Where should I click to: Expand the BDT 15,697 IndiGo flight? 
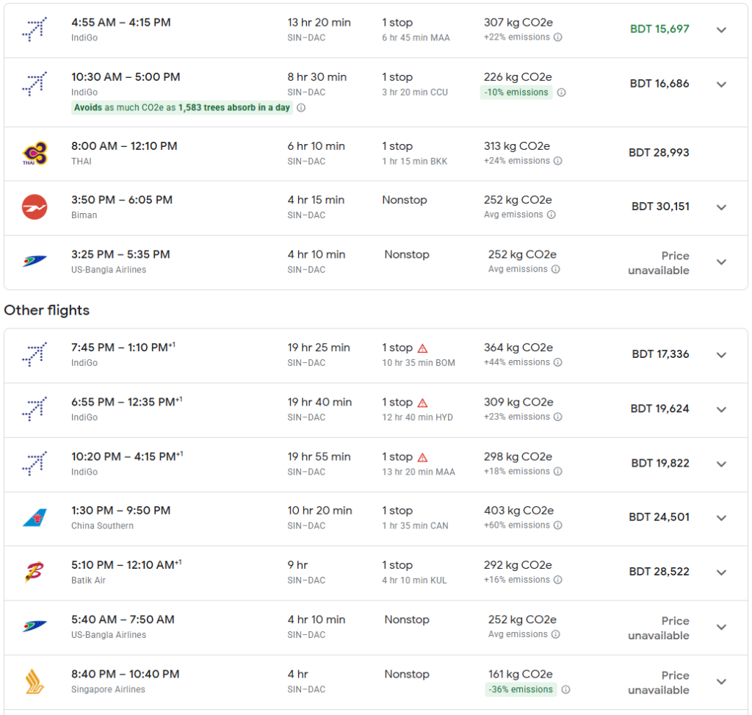(x=721, y=29)
